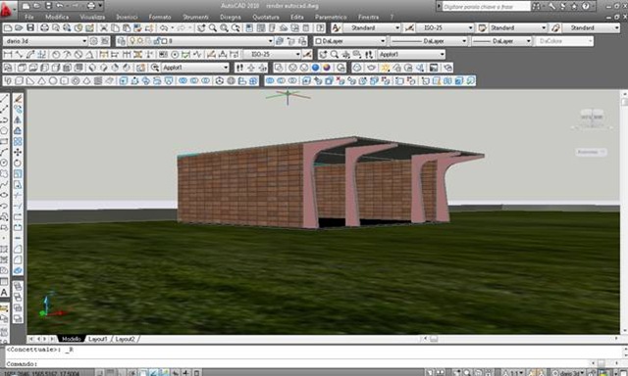The image size is (628, 376).
Task: Switch to the Layout1 tab
Action: point(98,339)
